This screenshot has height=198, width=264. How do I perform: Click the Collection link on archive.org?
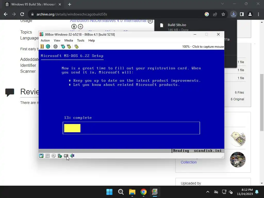[188, 162]
